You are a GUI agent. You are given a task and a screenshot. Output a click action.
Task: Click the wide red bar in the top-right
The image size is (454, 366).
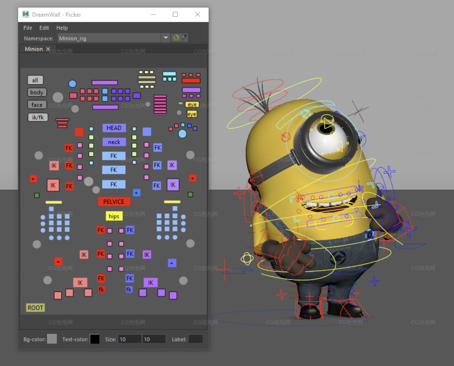191,80
